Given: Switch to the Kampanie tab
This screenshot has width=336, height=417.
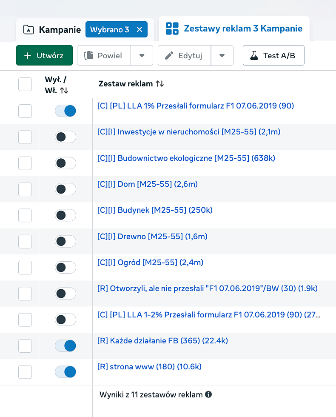Looking at the screenshot, I should (x=52, y=29).
